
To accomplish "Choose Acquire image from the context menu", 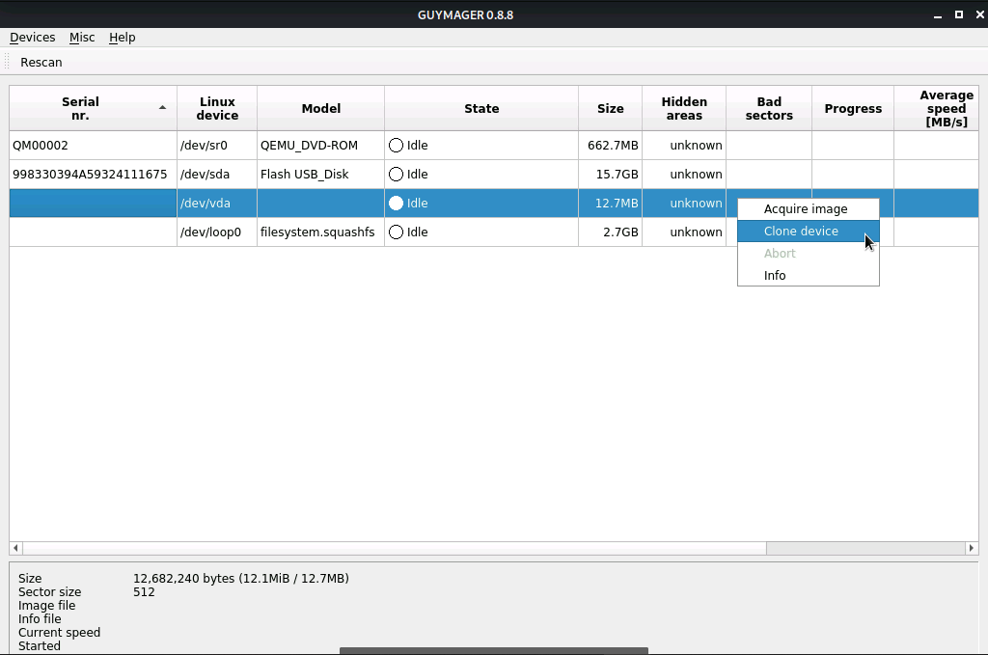I will click(x=806, y=209).
